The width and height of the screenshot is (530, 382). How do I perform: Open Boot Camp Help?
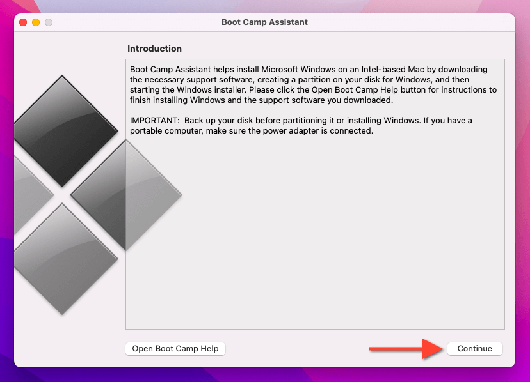coord(175,349)
